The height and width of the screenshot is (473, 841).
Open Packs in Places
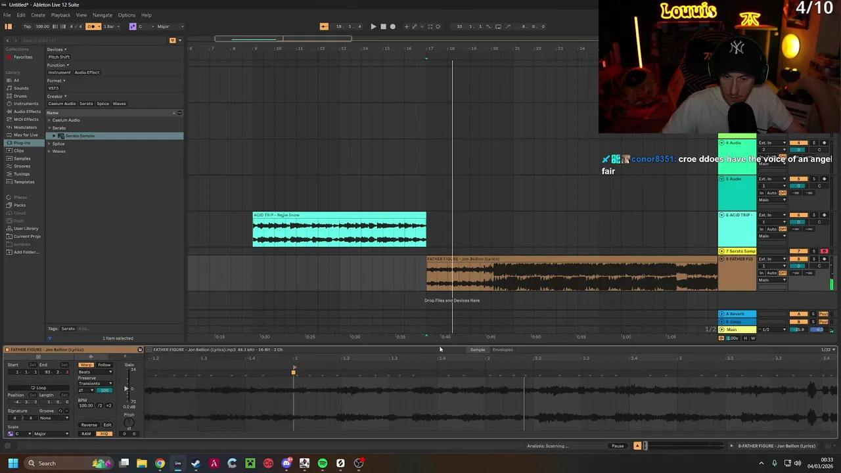pos(19,205)
